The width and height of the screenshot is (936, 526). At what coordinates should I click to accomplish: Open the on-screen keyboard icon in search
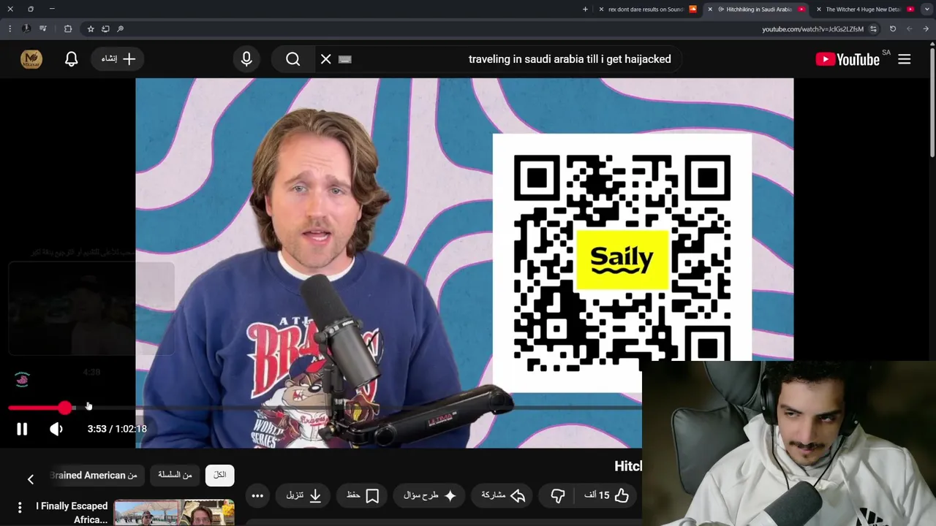(x=345, y=59)
